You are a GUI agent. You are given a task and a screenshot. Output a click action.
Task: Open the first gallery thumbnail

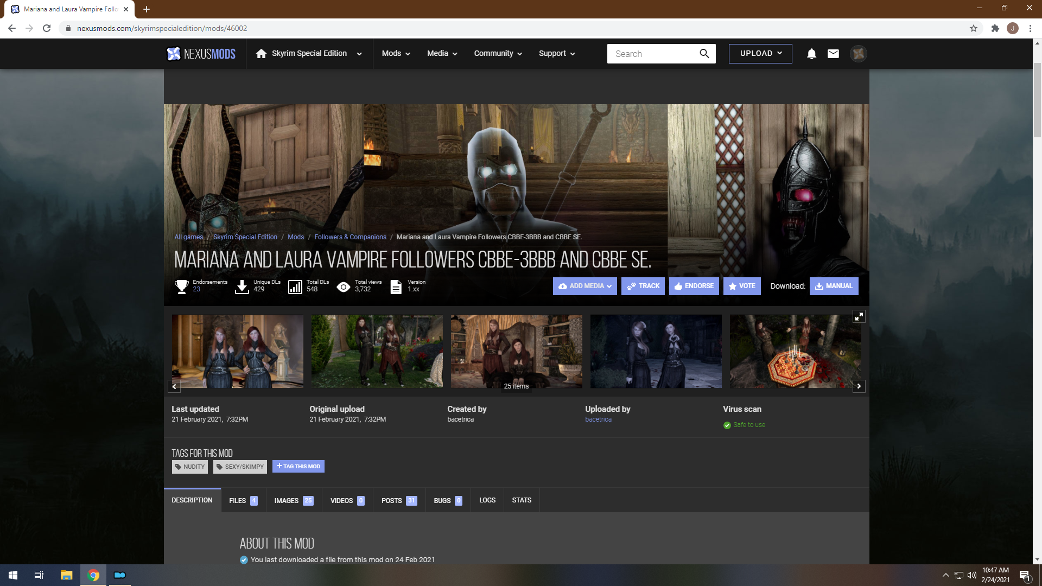pyautogui.click(x=238, y=351)
